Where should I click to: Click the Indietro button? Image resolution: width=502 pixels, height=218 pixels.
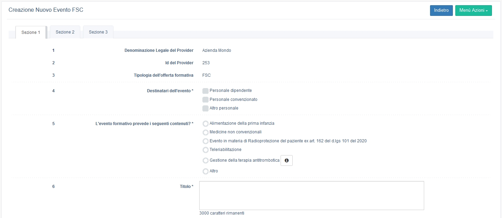(441, 10)
